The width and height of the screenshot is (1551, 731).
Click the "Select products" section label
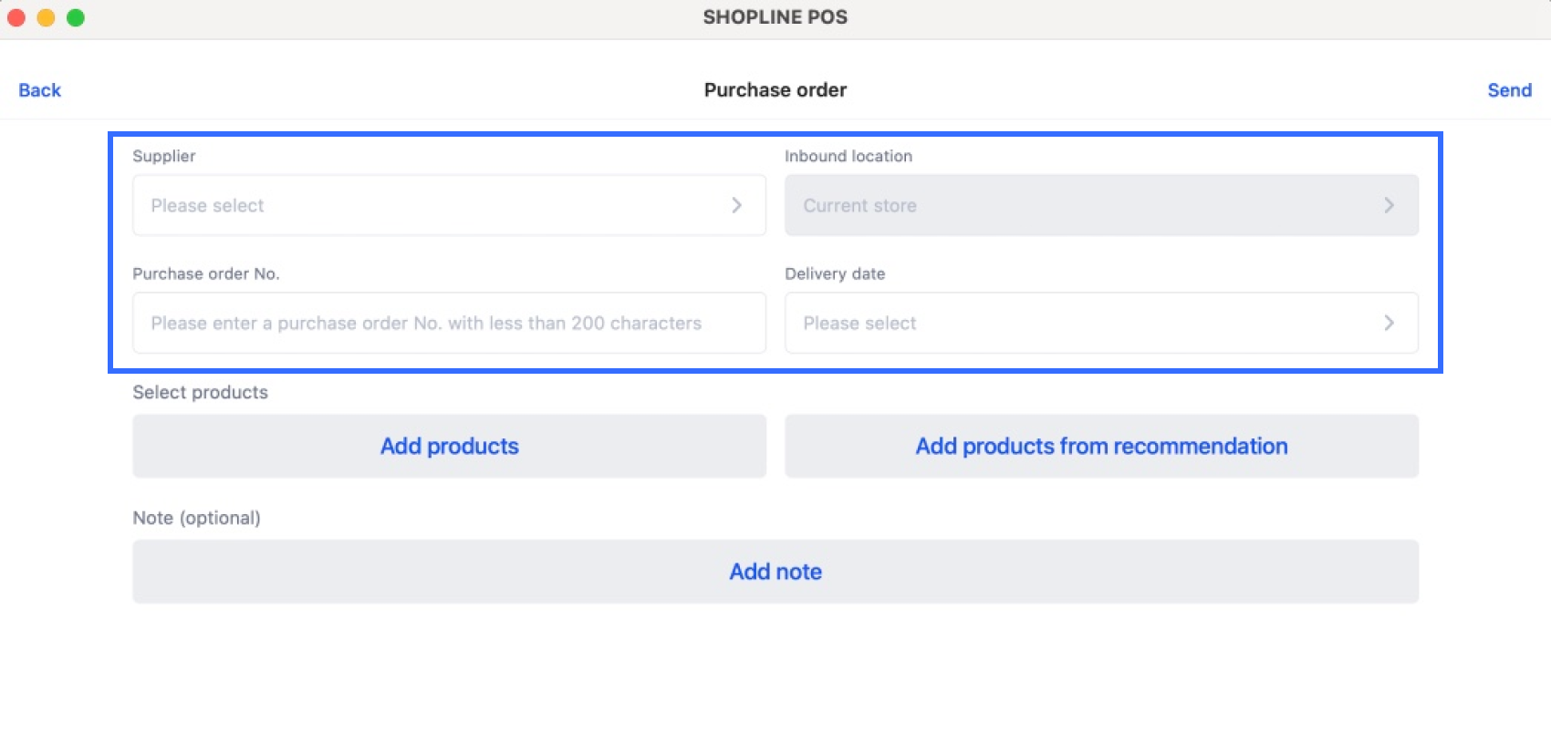click(200, 392)
